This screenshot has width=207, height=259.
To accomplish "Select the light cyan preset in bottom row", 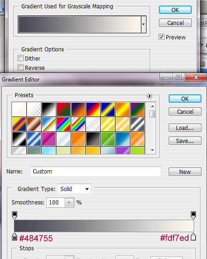I will point(49,150).
